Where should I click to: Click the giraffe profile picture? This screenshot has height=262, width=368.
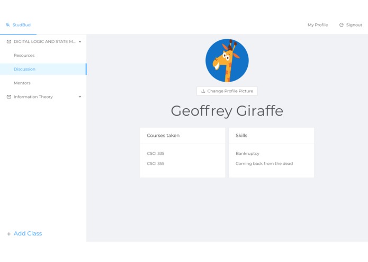click(227, 60)
